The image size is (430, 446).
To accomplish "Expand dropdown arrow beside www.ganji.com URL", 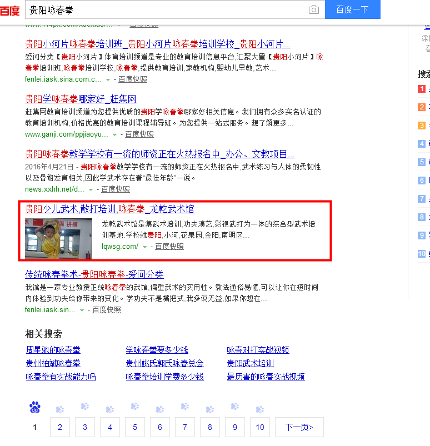I will [114, 135].
